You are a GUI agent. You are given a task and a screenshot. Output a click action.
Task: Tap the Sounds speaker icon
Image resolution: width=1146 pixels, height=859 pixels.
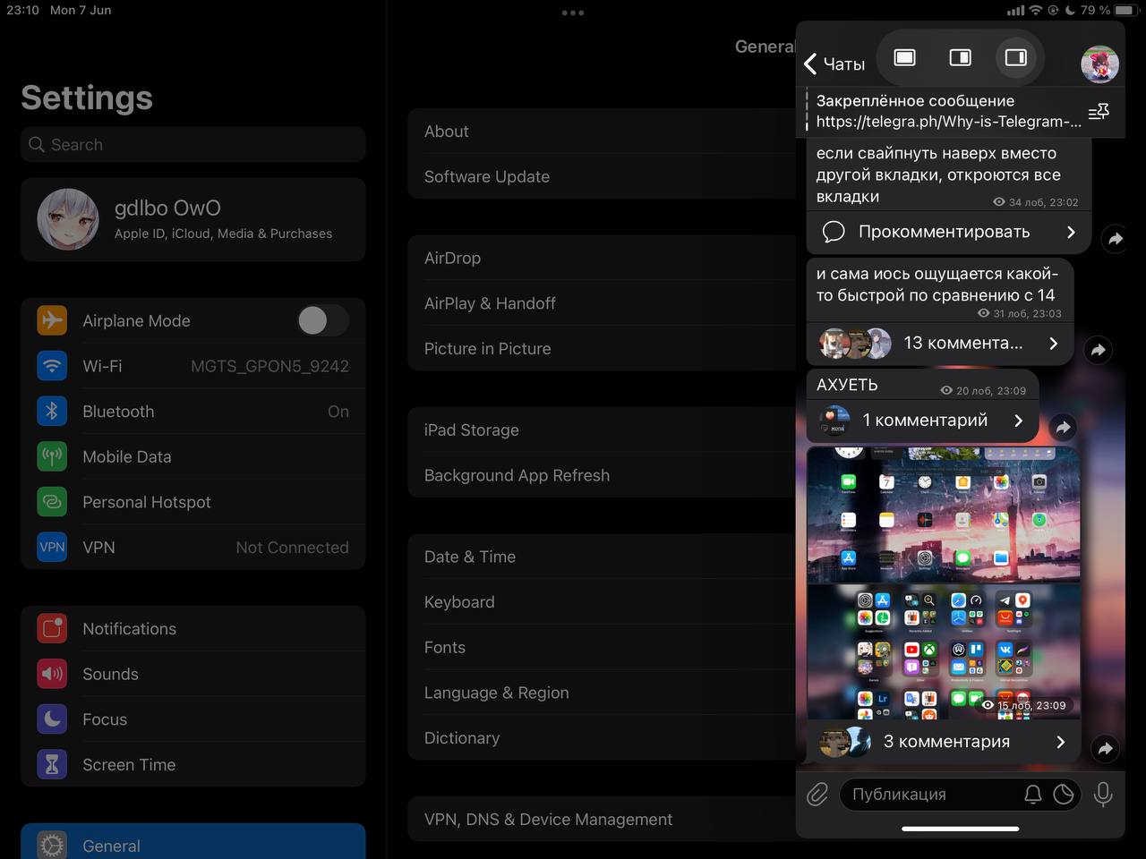coord(52,674)
